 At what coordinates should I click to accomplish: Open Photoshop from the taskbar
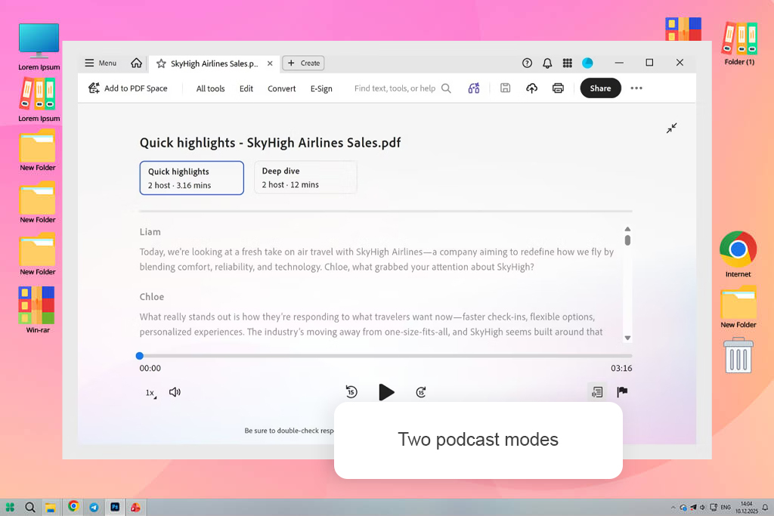pos(115,507)
